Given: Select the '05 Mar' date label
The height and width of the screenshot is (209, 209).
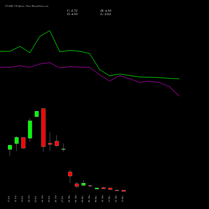Looking at the screenshot, I should point(82,199).
